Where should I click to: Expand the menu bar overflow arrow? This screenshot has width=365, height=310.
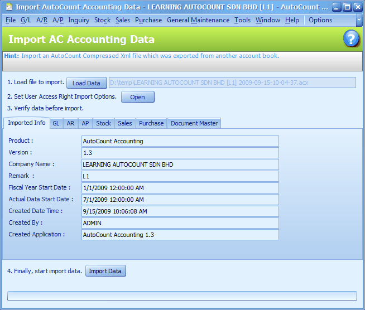pyautogui.click(x=359, y=20)
